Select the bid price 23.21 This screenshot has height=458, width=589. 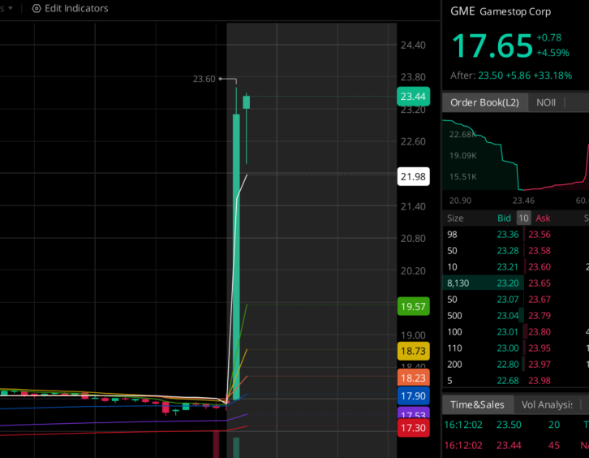click(x=508, y=267)
